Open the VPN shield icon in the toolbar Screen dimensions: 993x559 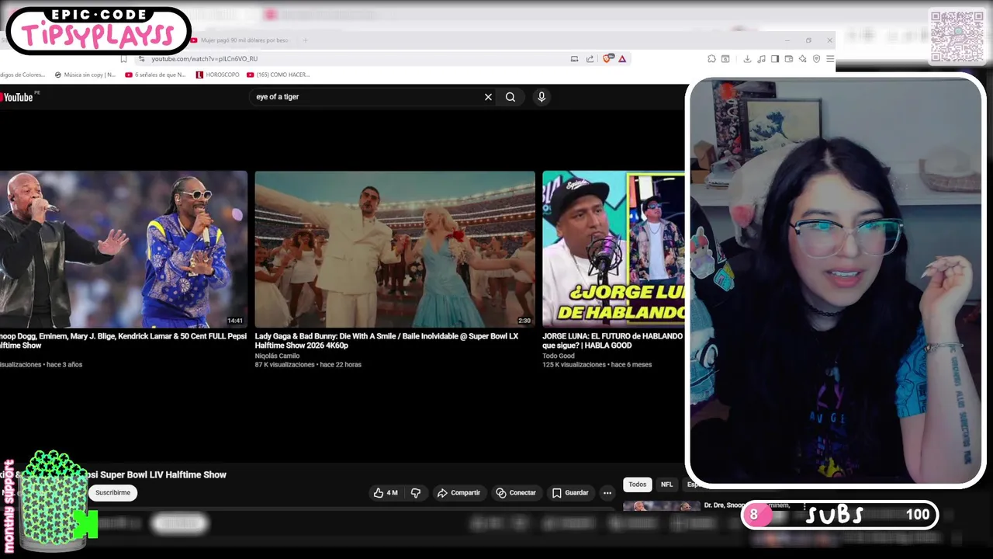click(x=816, y=59)
